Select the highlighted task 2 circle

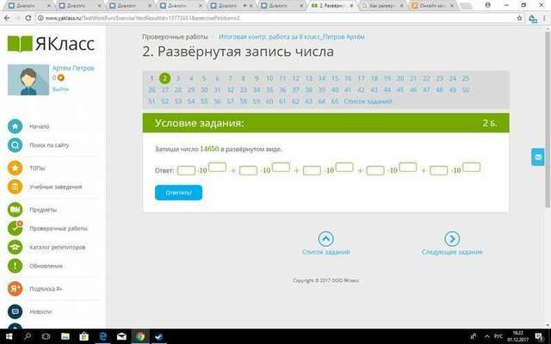coord(164,78)
